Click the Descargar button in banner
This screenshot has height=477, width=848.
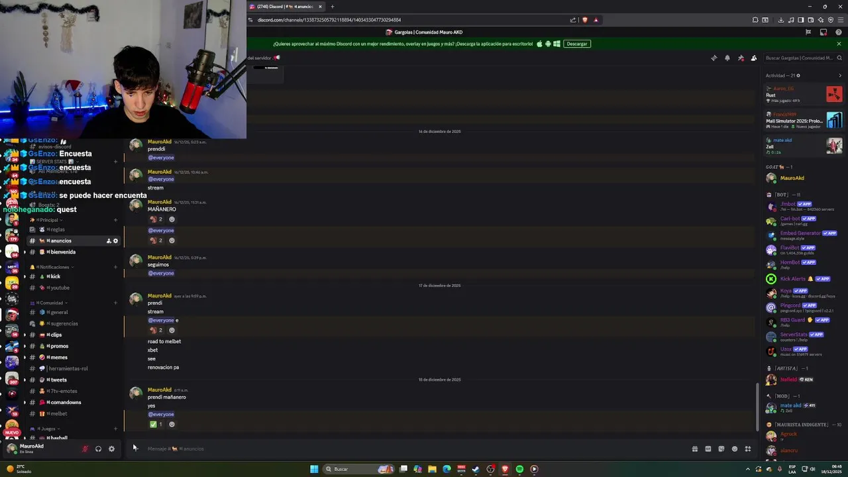[x=577, y=44]
